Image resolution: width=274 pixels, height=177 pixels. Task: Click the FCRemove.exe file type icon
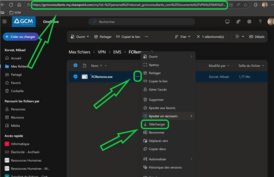(85, 77)
